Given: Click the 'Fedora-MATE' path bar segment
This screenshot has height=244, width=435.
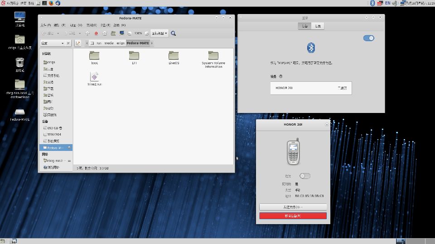Looking at the screenshot, I should [138, 43].
